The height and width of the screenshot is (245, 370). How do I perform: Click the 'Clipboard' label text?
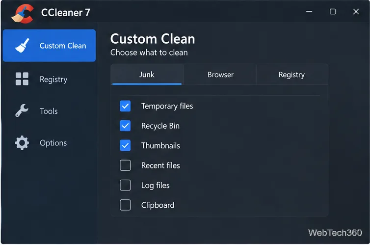(158, 205)
